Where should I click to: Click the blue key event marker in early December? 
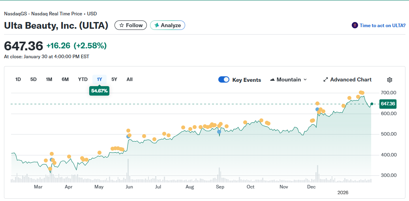pos(317,109)
